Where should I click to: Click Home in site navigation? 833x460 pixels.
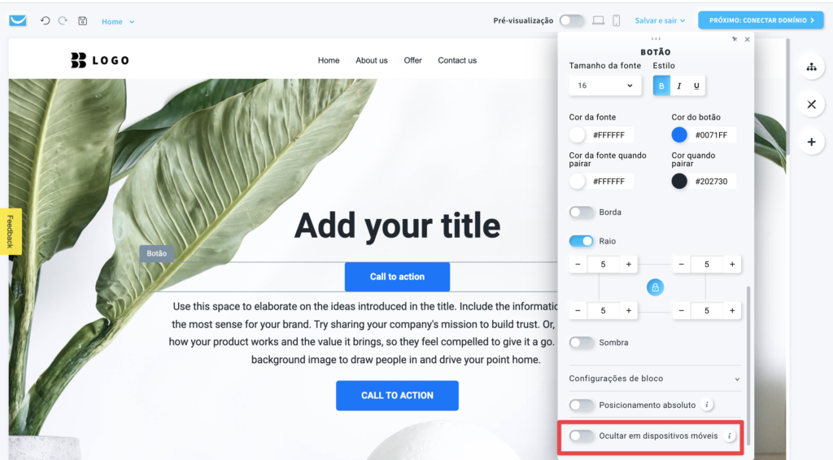[x=329, y=60]
